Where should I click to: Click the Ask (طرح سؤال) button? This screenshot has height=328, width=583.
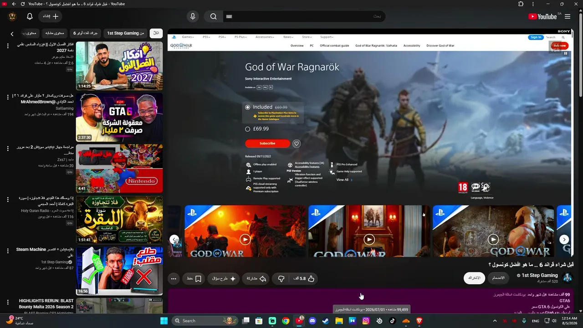(223, 278)
